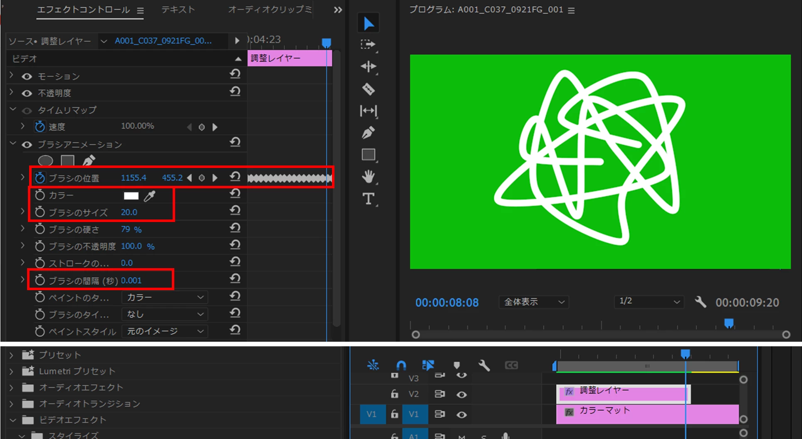Create ellipse mask for ブラシアニメーション
Screen dimensions: 802x439
tap(45, 160)
